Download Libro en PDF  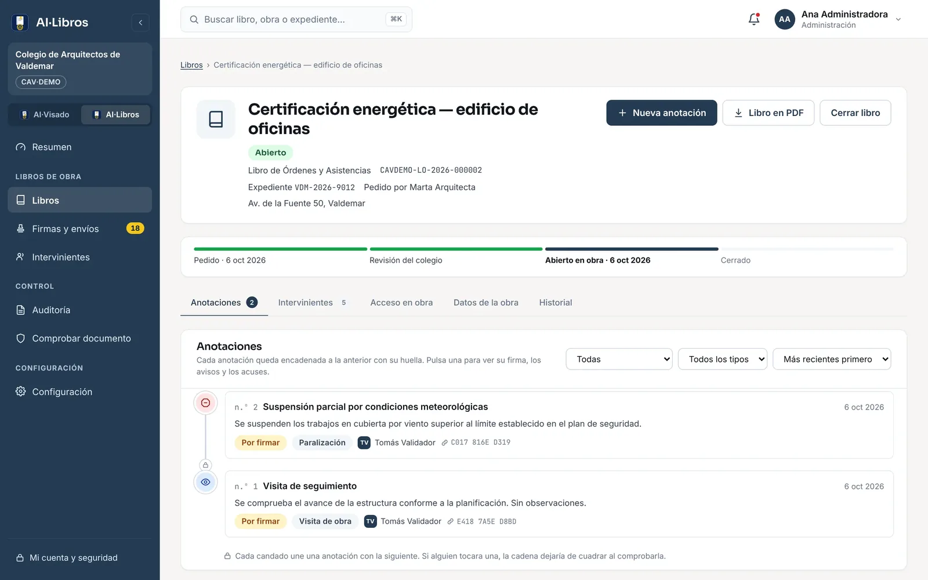pos(768,113)
